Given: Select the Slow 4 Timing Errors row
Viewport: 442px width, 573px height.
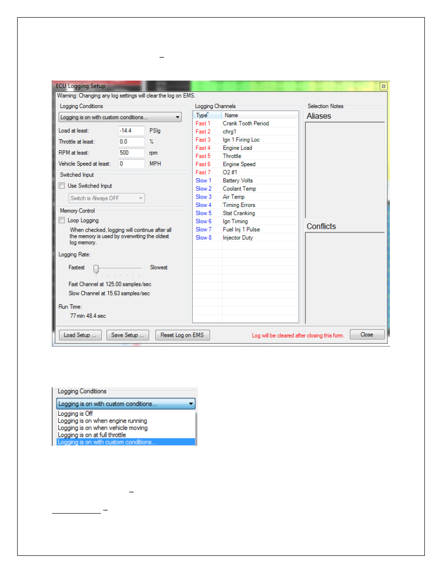Looking at the screenshot, I should [246, 205].
